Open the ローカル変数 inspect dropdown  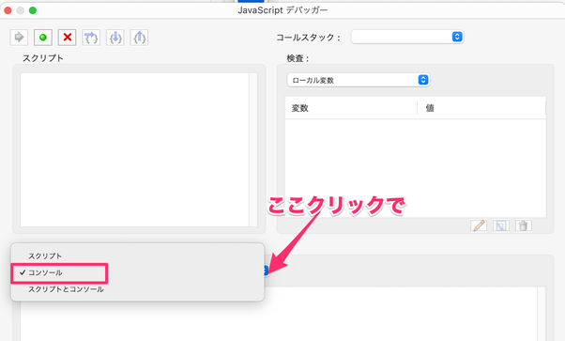click(359, 80)
